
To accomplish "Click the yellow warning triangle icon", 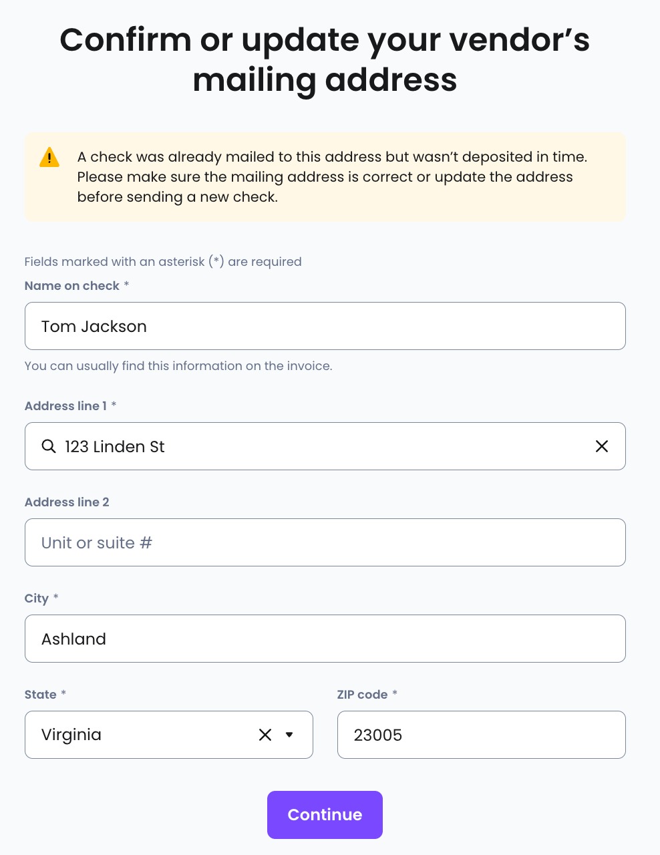I will pos(49,158).
